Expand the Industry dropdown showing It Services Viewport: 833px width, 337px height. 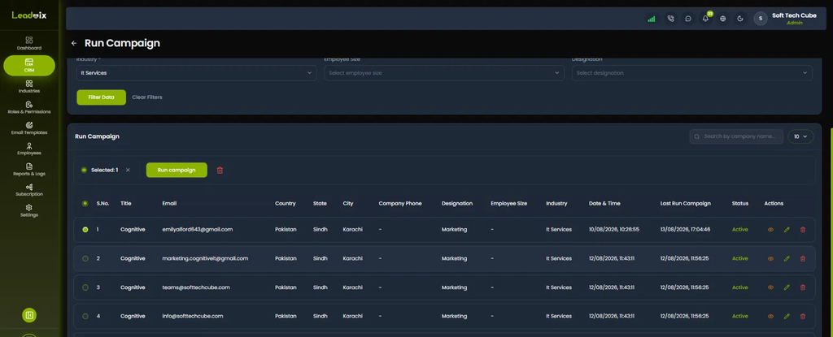click(197, 73)
